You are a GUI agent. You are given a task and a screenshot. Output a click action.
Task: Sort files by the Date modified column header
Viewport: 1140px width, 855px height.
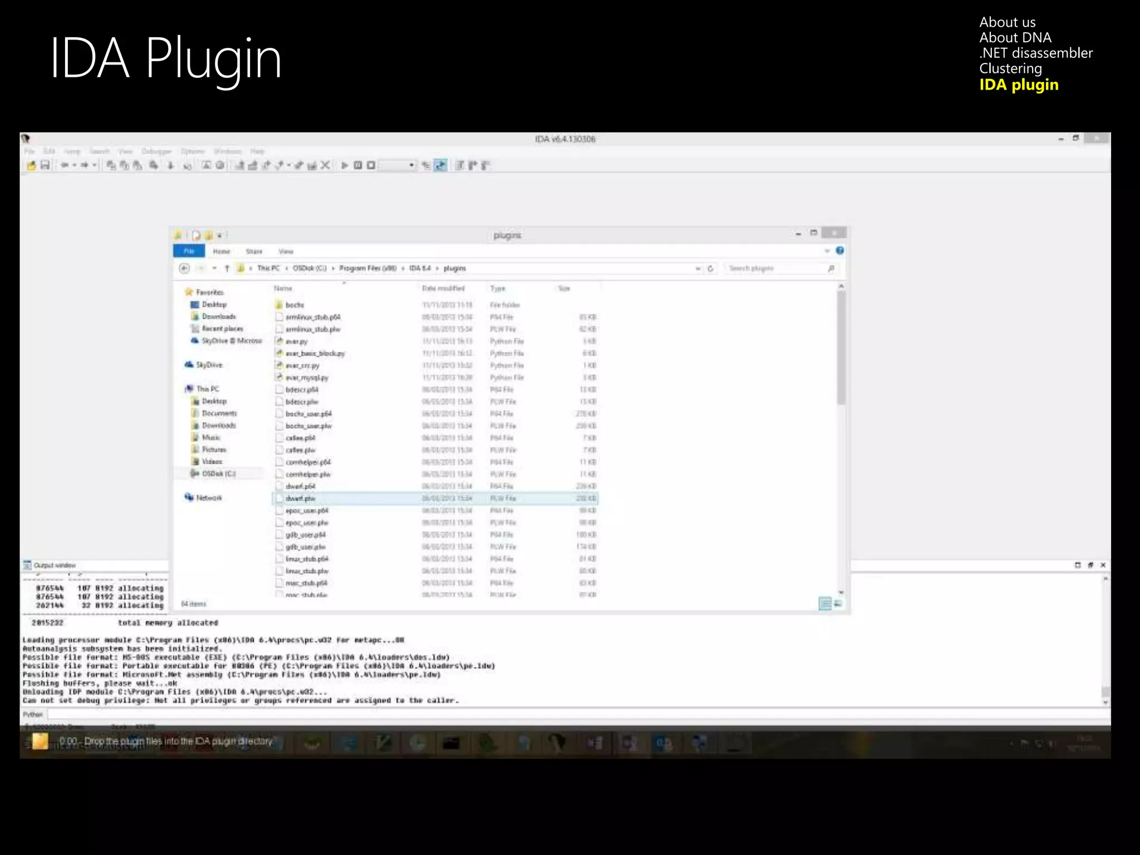[x=443, y=288]
